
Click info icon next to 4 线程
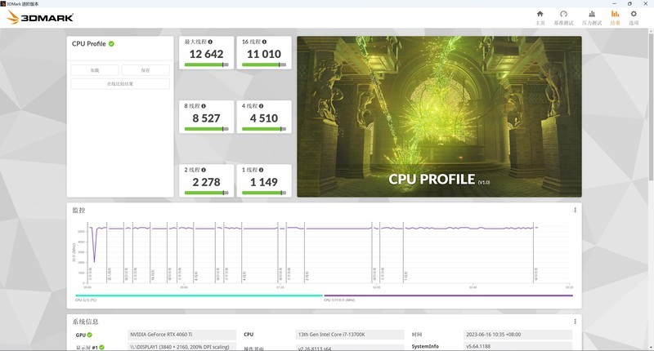pyautogui.click(x=261, y=106)
